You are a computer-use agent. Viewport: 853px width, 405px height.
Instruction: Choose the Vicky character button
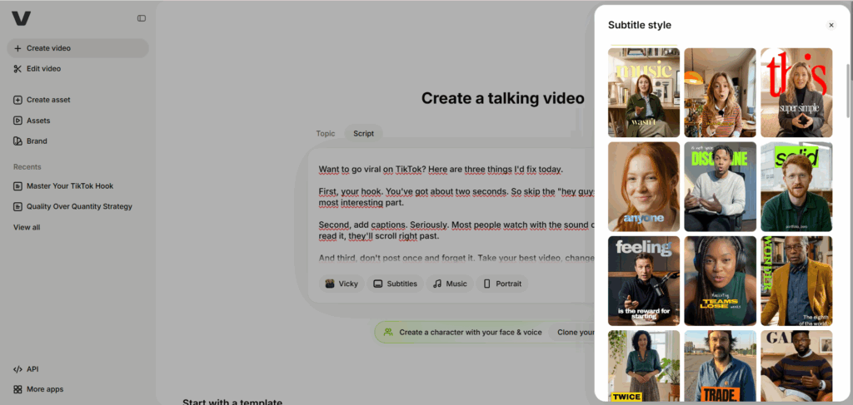(342, 284)
